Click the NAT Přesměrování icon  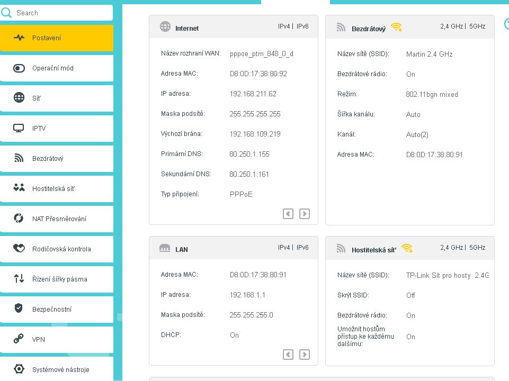(19, 219)
